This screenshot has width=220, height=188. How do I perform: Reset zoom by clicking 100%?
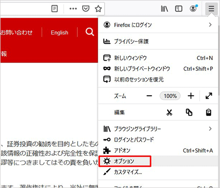(170, 96)
